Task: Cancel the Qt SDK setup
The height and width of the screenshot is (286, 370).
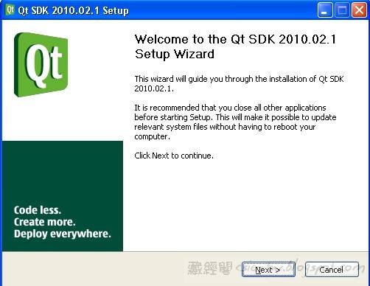Action: click(x=332, y=270)
